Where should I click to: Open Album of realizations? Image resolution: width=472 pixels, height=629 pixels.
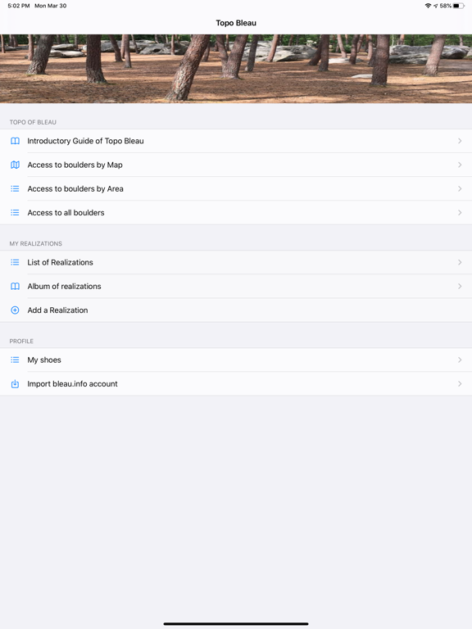[236, 287]
